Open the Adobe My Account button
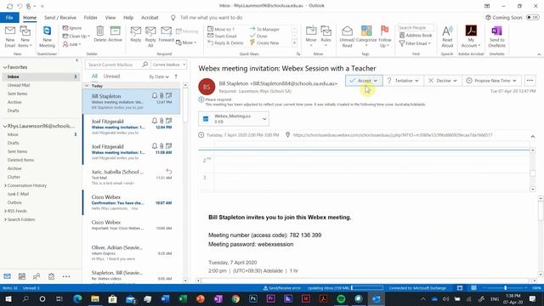The width and height of the screenshot is (544, 306). point(471,37)
